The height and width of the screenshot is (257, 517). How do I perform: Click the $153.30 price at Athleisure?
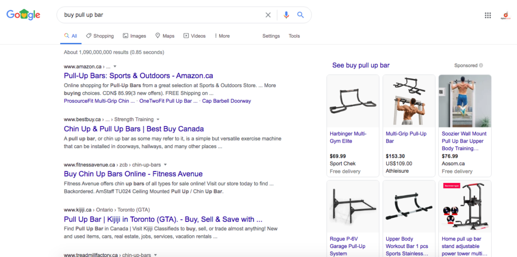[395, 156]
